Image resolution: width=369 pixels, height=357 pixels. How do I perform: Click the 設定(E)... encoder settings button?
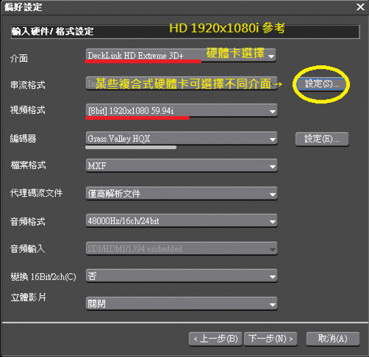coord(322,139)
